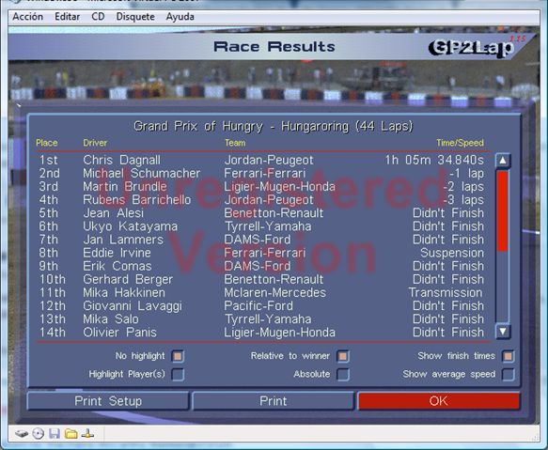Screen dimensions: 548x450
Task: Click 1st place label
Action: [x=48, y=160]
